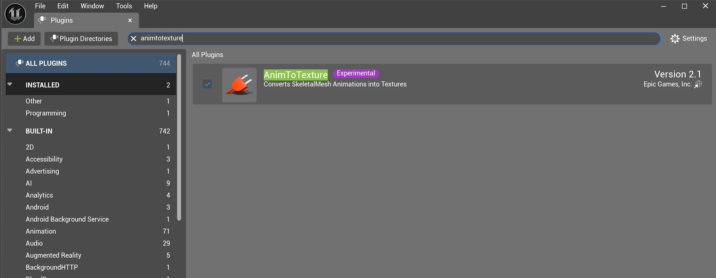Image resolution: width=716 pixels, height=278 pixels.
Task: Open Plugin Directories
Action: (81, 39)
